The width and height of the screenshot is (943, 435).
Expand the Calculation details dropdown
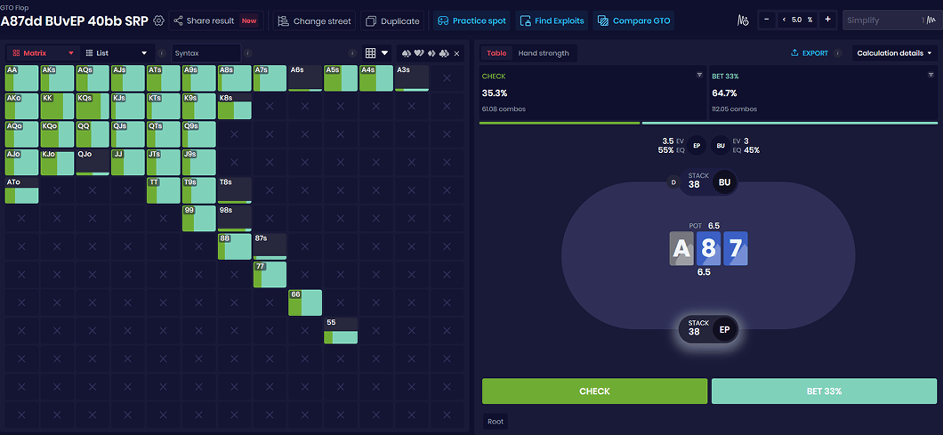pos(894,53)
